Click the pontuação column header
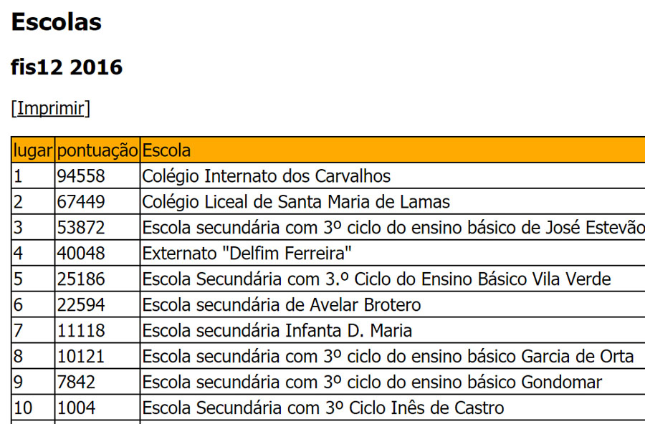645x424 pixels. (x=97, y=150)
